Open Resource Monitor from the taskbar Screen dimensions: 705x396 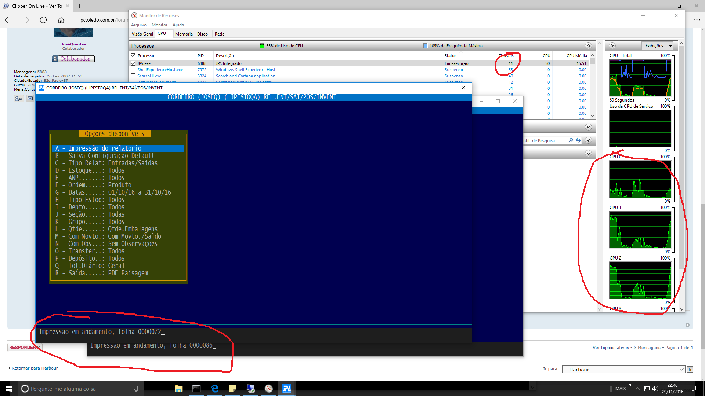pyautogui.click(x=269, y=389)
